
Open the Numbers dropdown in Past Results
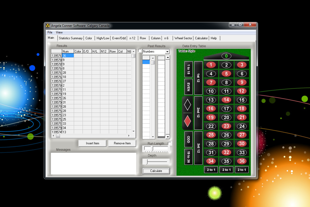click(167, 51)
